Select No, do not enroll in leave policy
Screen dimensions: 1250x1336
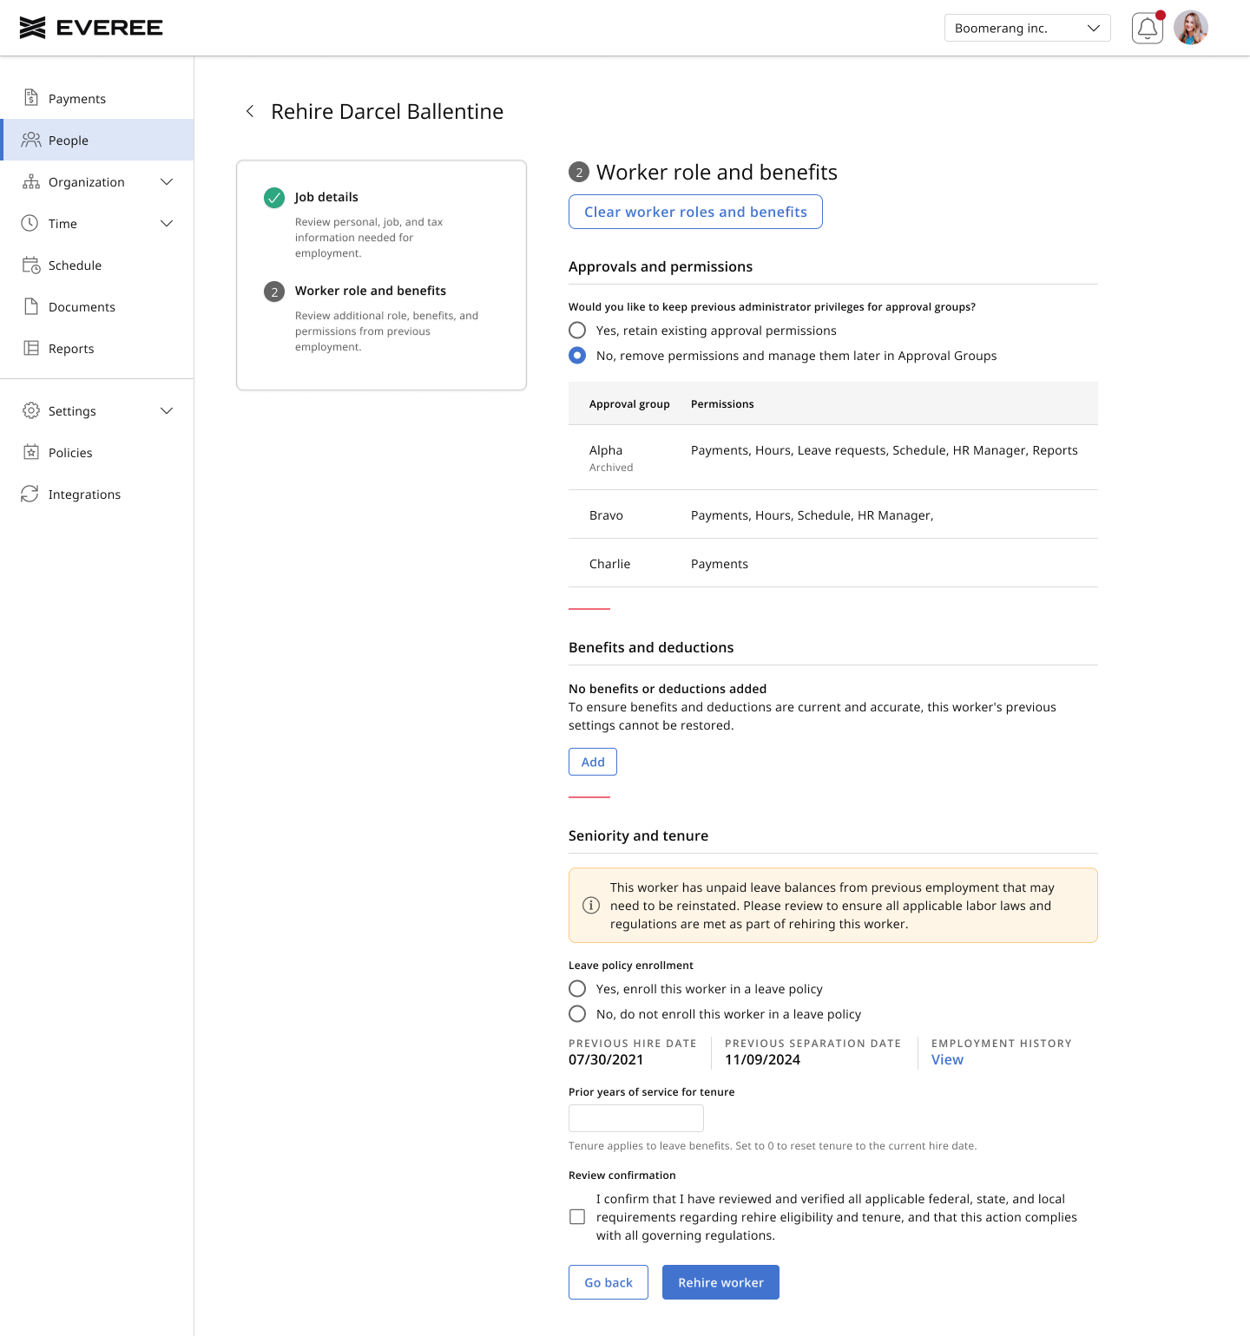(577, 1014)
